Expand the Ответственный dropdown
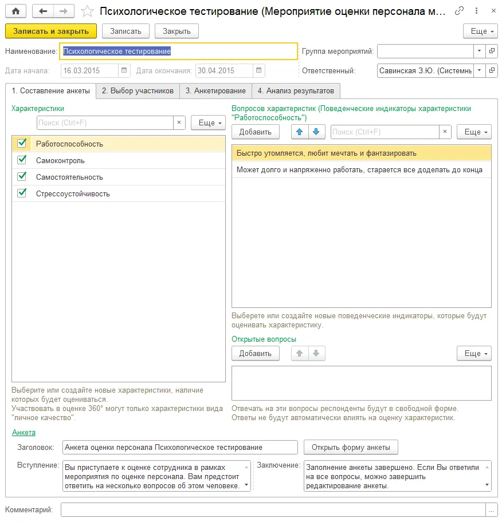Image resolution: width=502 pixels, height=522 pixels. point(479,70)
